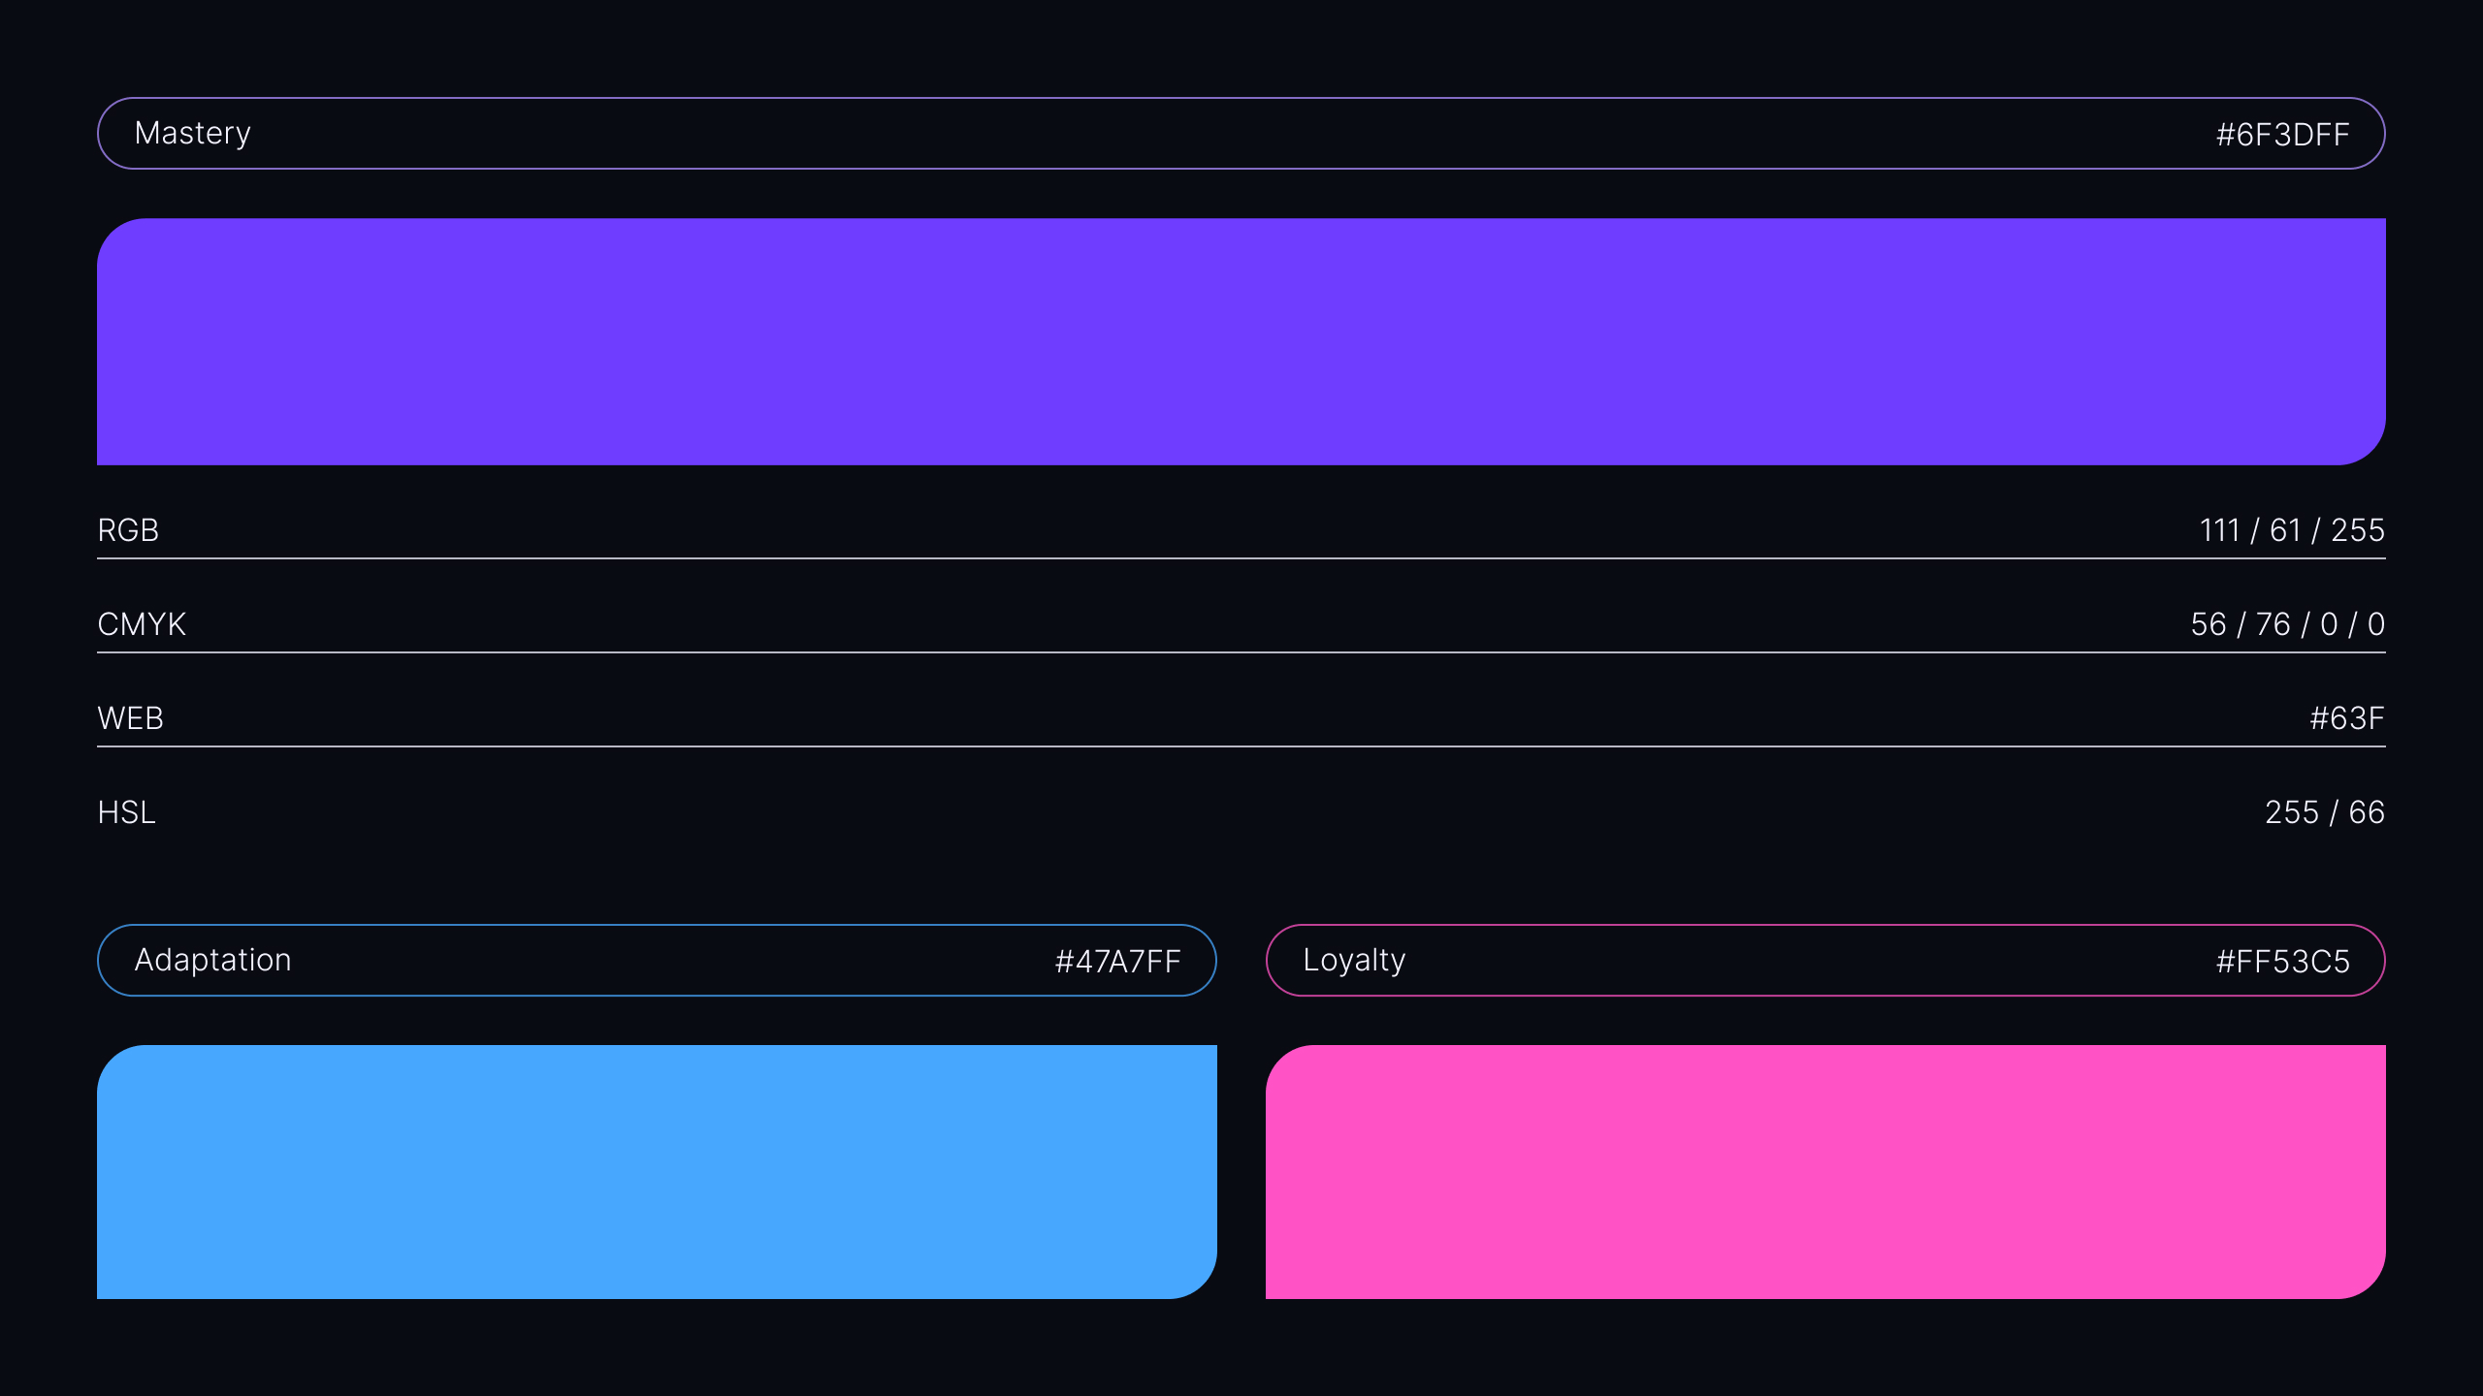This screenshot has width=2483, height=1396.
Task: Click the divider line beneath the CMYK row
Action: coord(1241,652)
